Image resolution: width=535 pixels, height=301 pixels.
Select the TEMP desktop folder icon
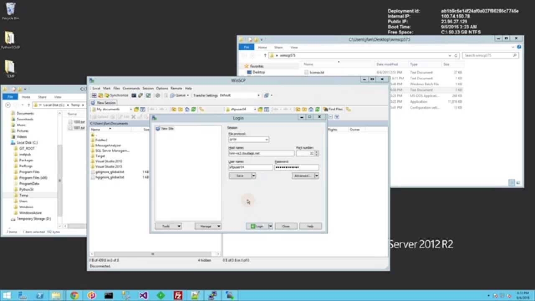pos(10,69)
